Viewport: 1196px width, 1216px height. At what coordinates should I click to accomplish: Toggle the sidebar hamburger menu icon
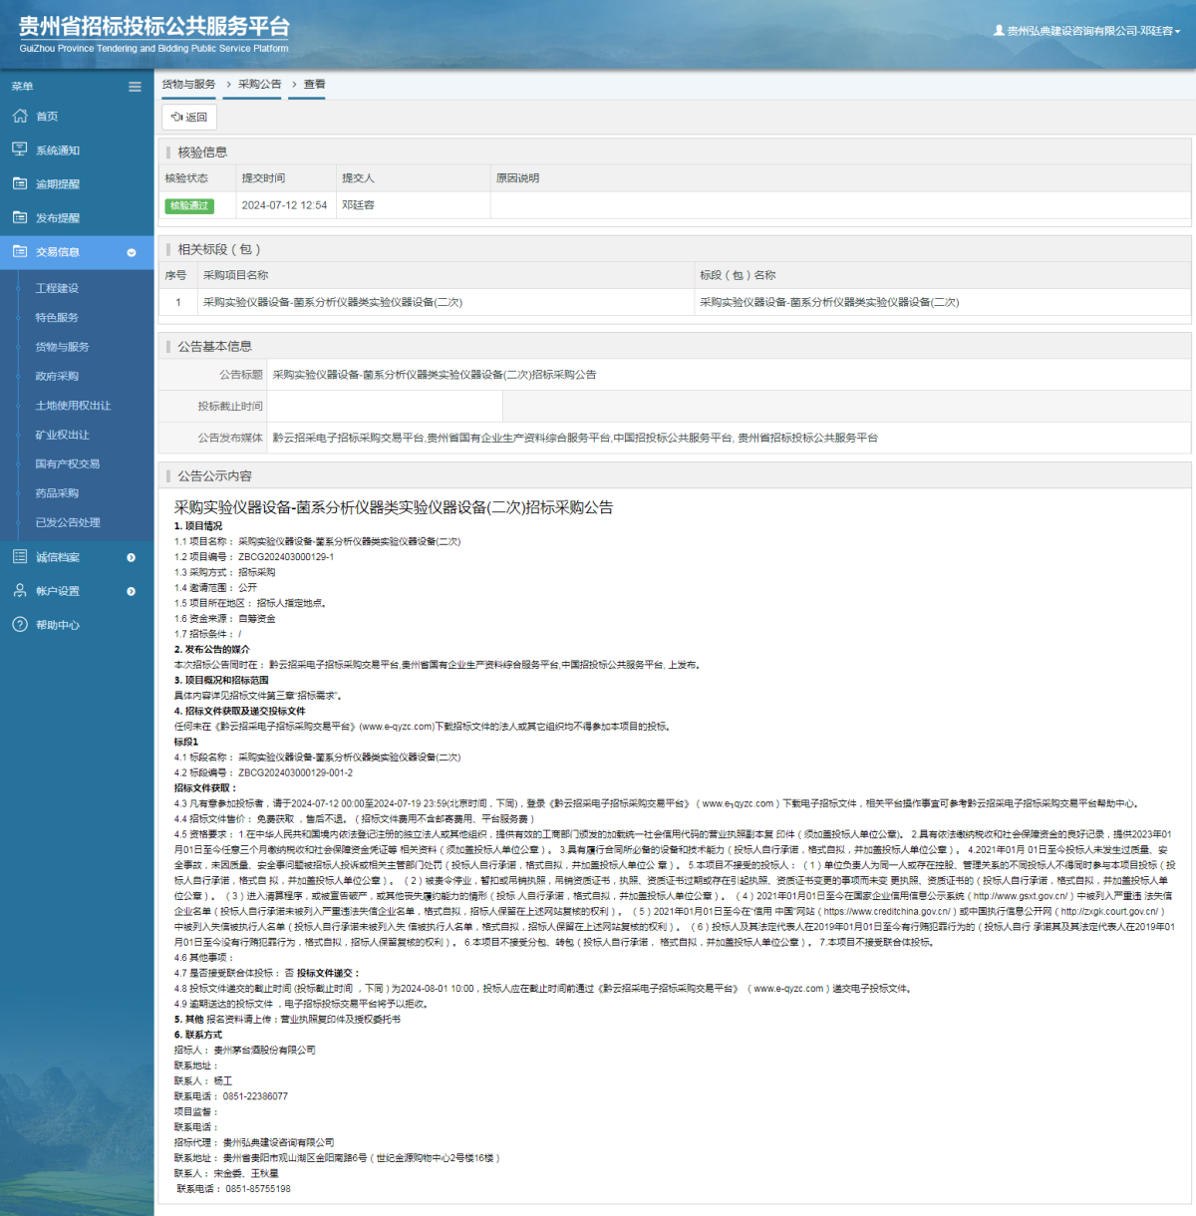click(x=135, y=87)
